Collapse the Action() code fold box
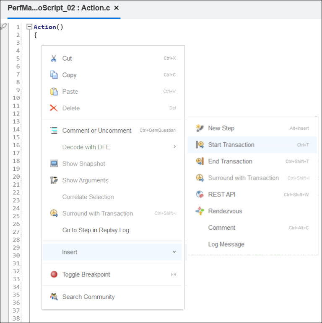This screenshot has height=323, width=322. click(x=29, y=27)
